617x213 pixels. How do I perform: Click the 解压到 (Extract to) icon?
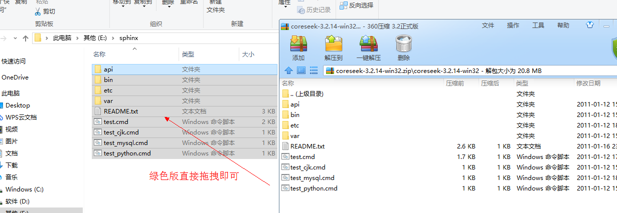pos(334,44)
